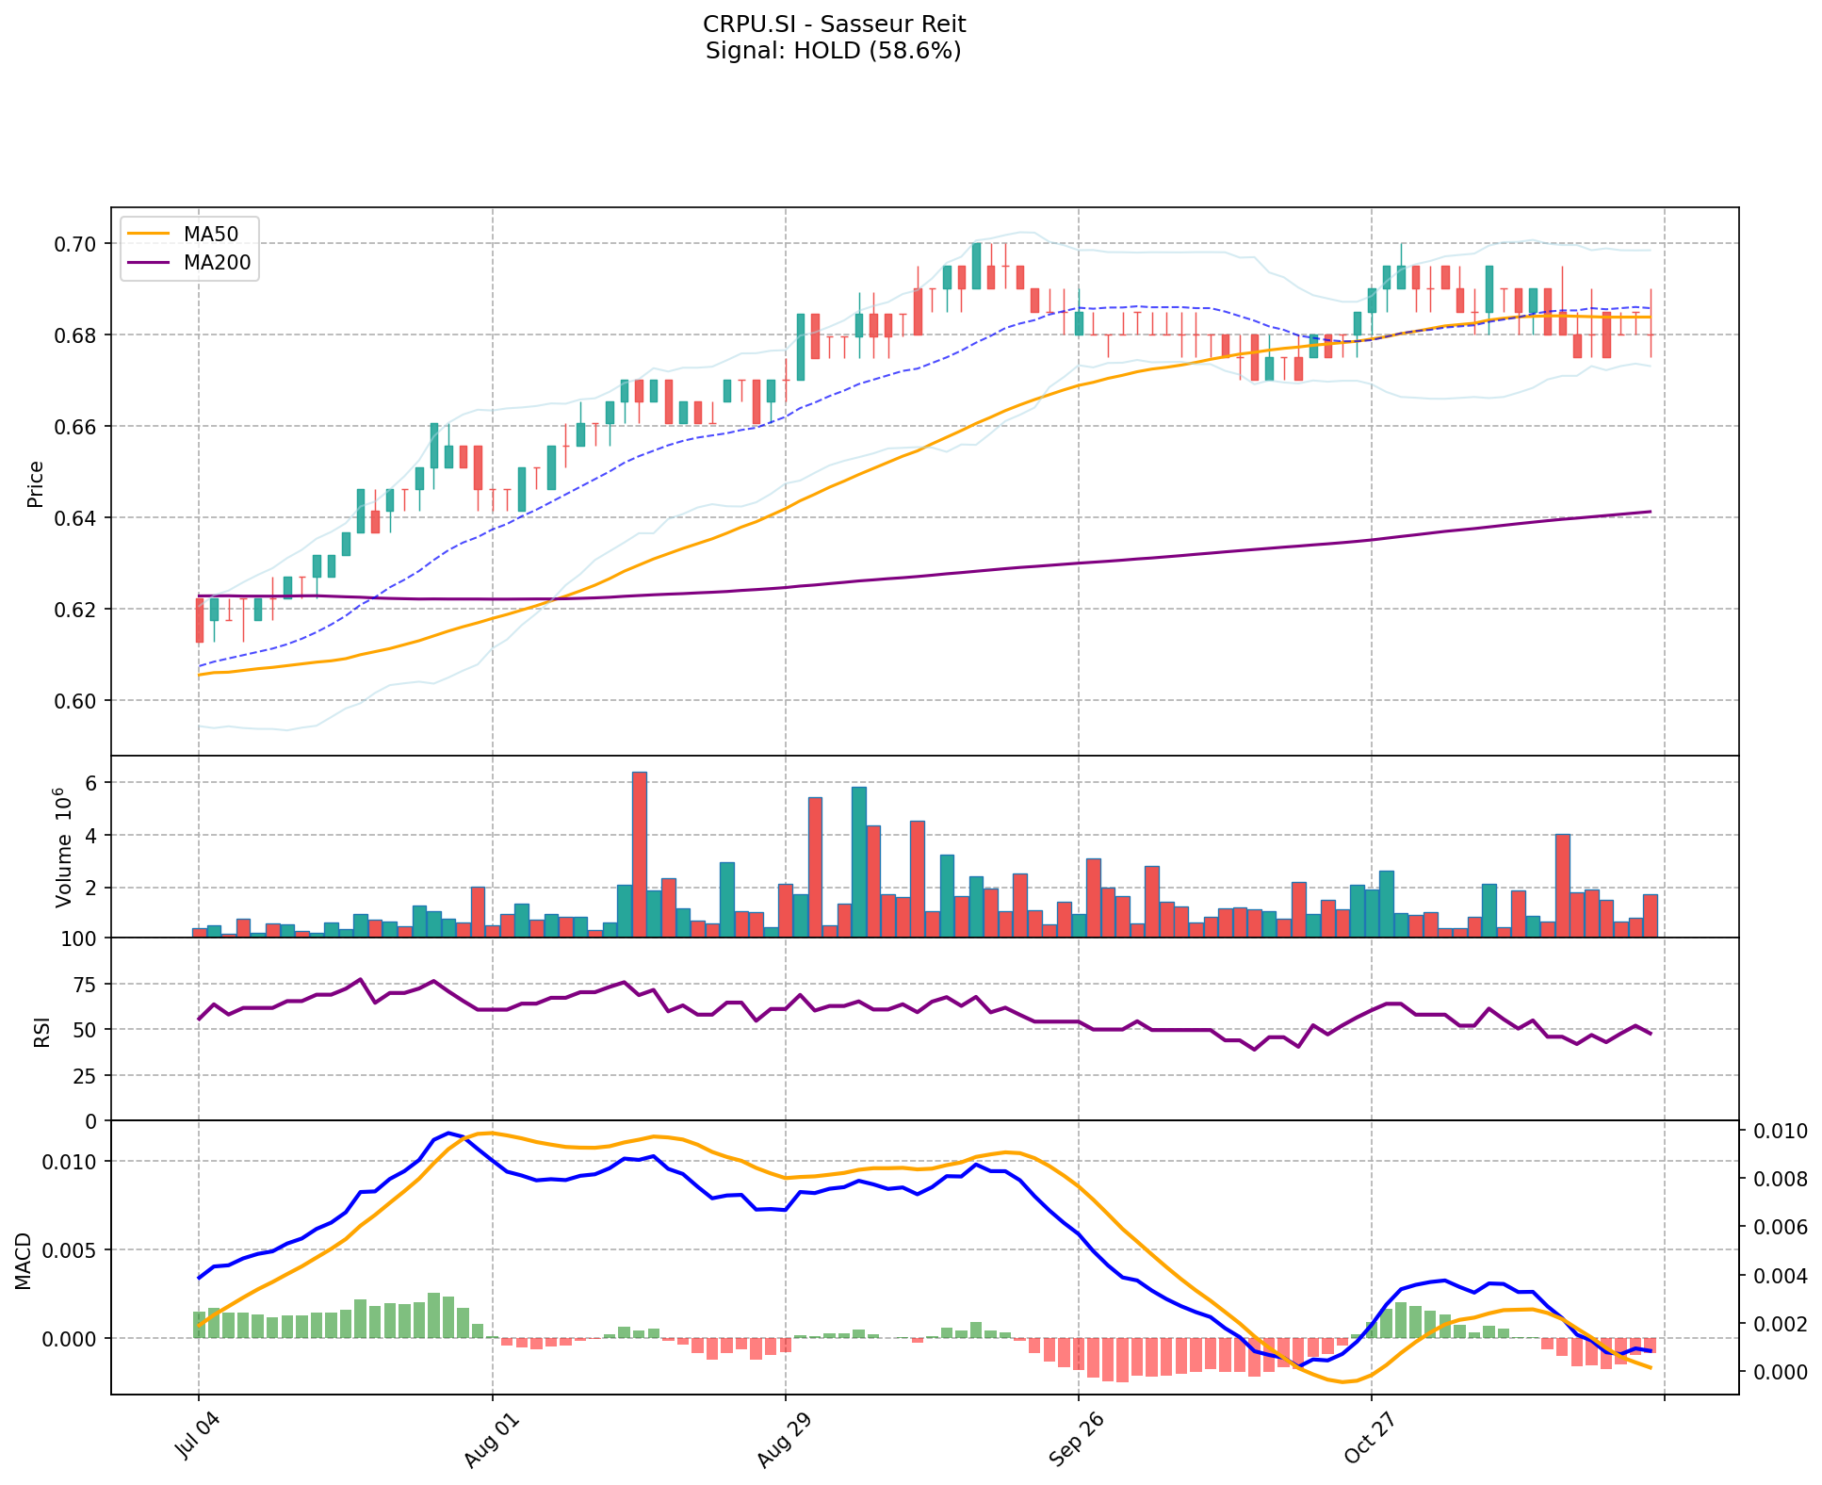The image size is (1822, 1485).
Task: Click the chart title CRPU.SI - Sasseur Reit
Action: click(834, 24)
